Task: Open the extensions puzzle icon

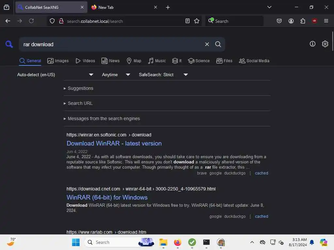Action: pos(303,21)
